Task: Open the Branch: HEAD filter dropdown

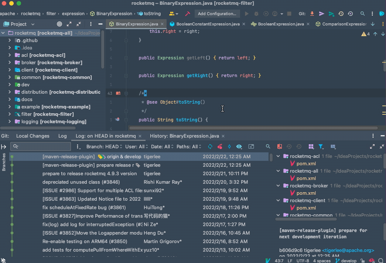Action: [x=104, y=146]
